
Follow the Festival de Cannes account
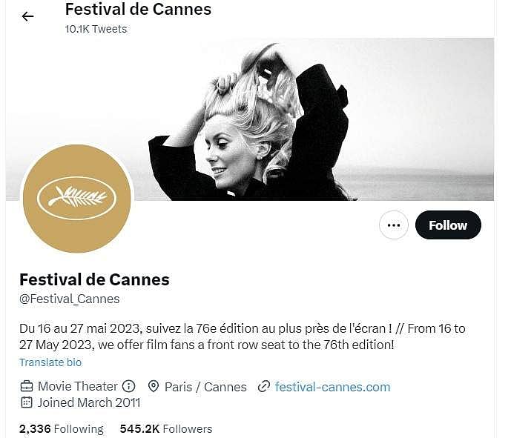tap(448, 225)
